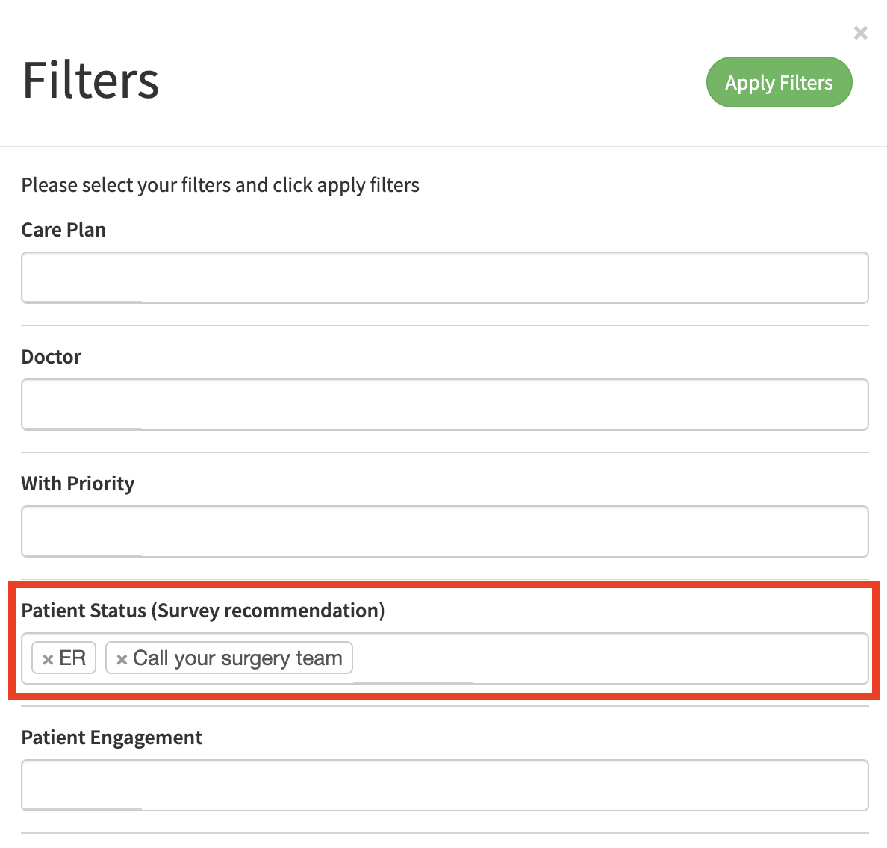Open the With Priority filter field
This screenshot has height=848, width=887.
(x=444, y=531)
